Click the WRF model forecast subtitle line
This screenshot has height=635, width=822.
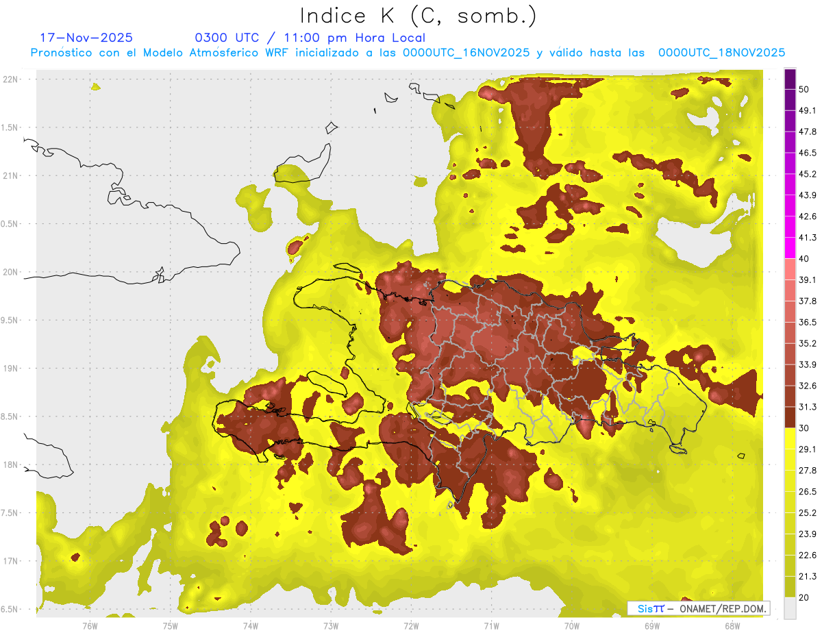coord(408,53)
